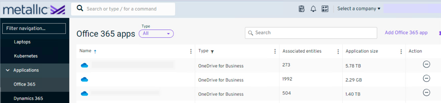Open the Select a company dropdown

359,9
